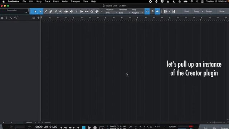The image size is (229, 129).
Task: Select the Range tool
Action: pos(41,11)
